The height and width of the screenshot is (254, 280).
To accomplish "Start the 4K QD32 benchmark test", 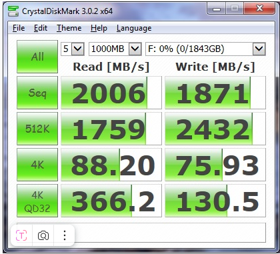I will (37, 201).
